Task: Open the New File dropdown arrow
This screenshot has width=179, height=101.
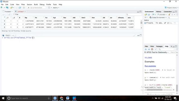Action: (x=4, y=8)
